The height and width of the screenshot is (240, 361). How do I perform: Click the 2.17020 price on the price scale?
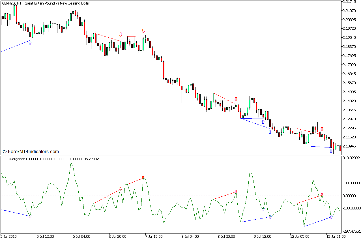pos(350,65)
